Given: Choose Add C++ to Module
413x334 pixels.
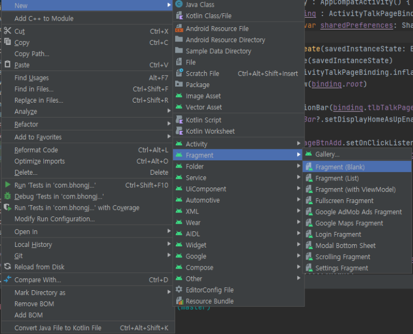Looking at the screenshot, I should pos(87,18).
